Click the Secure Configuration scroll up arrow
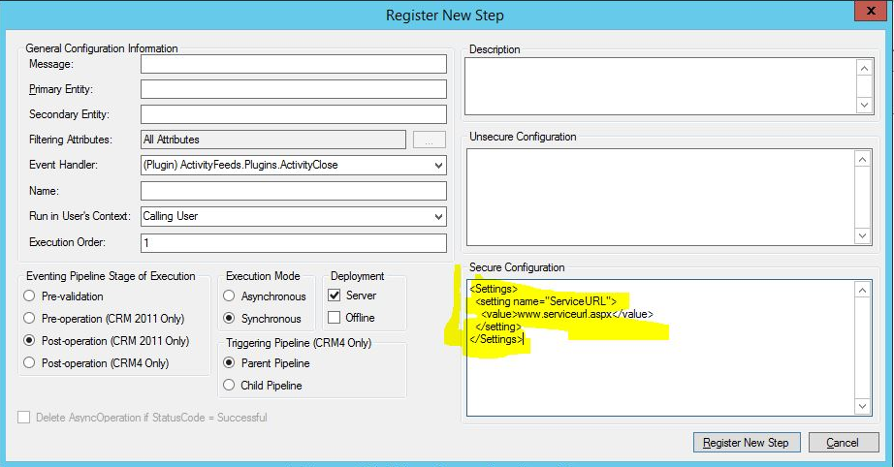 pyautogui.click(x=863, y=291)
